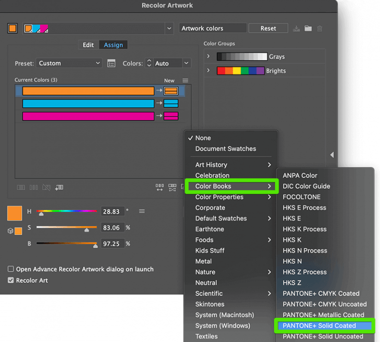Expand the Brights color group

(x=208, y=71)
